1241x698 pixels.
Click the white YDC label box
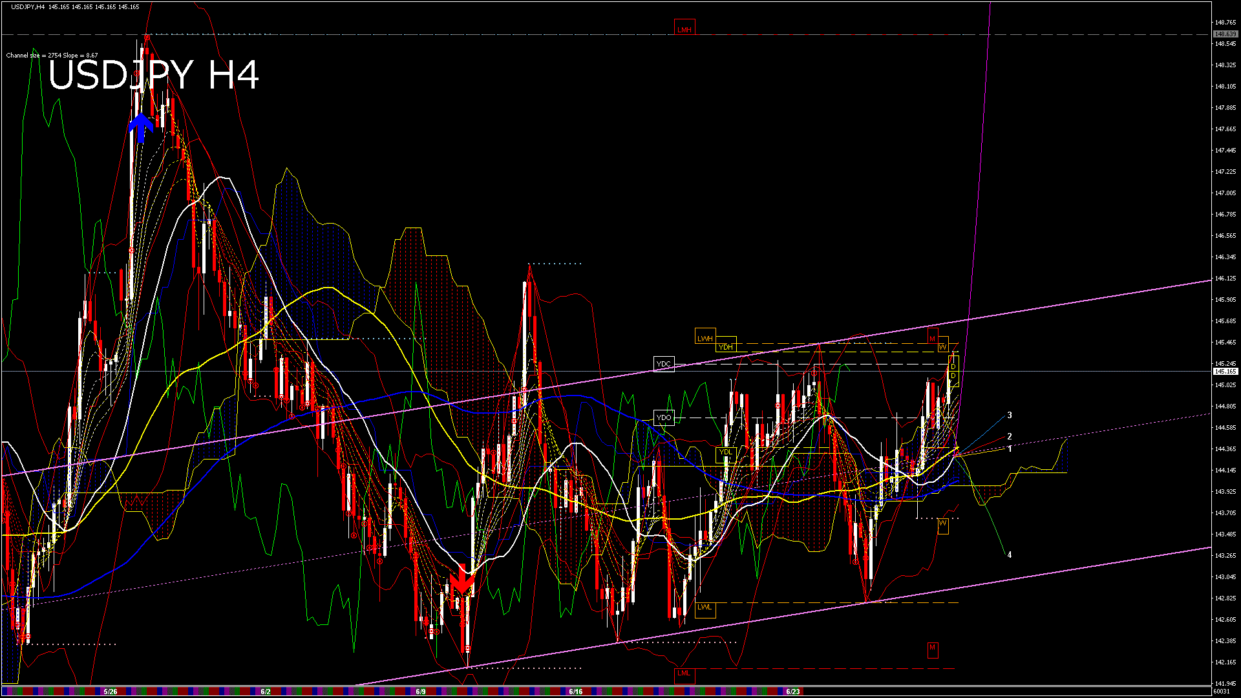click(x=664, y=364)
